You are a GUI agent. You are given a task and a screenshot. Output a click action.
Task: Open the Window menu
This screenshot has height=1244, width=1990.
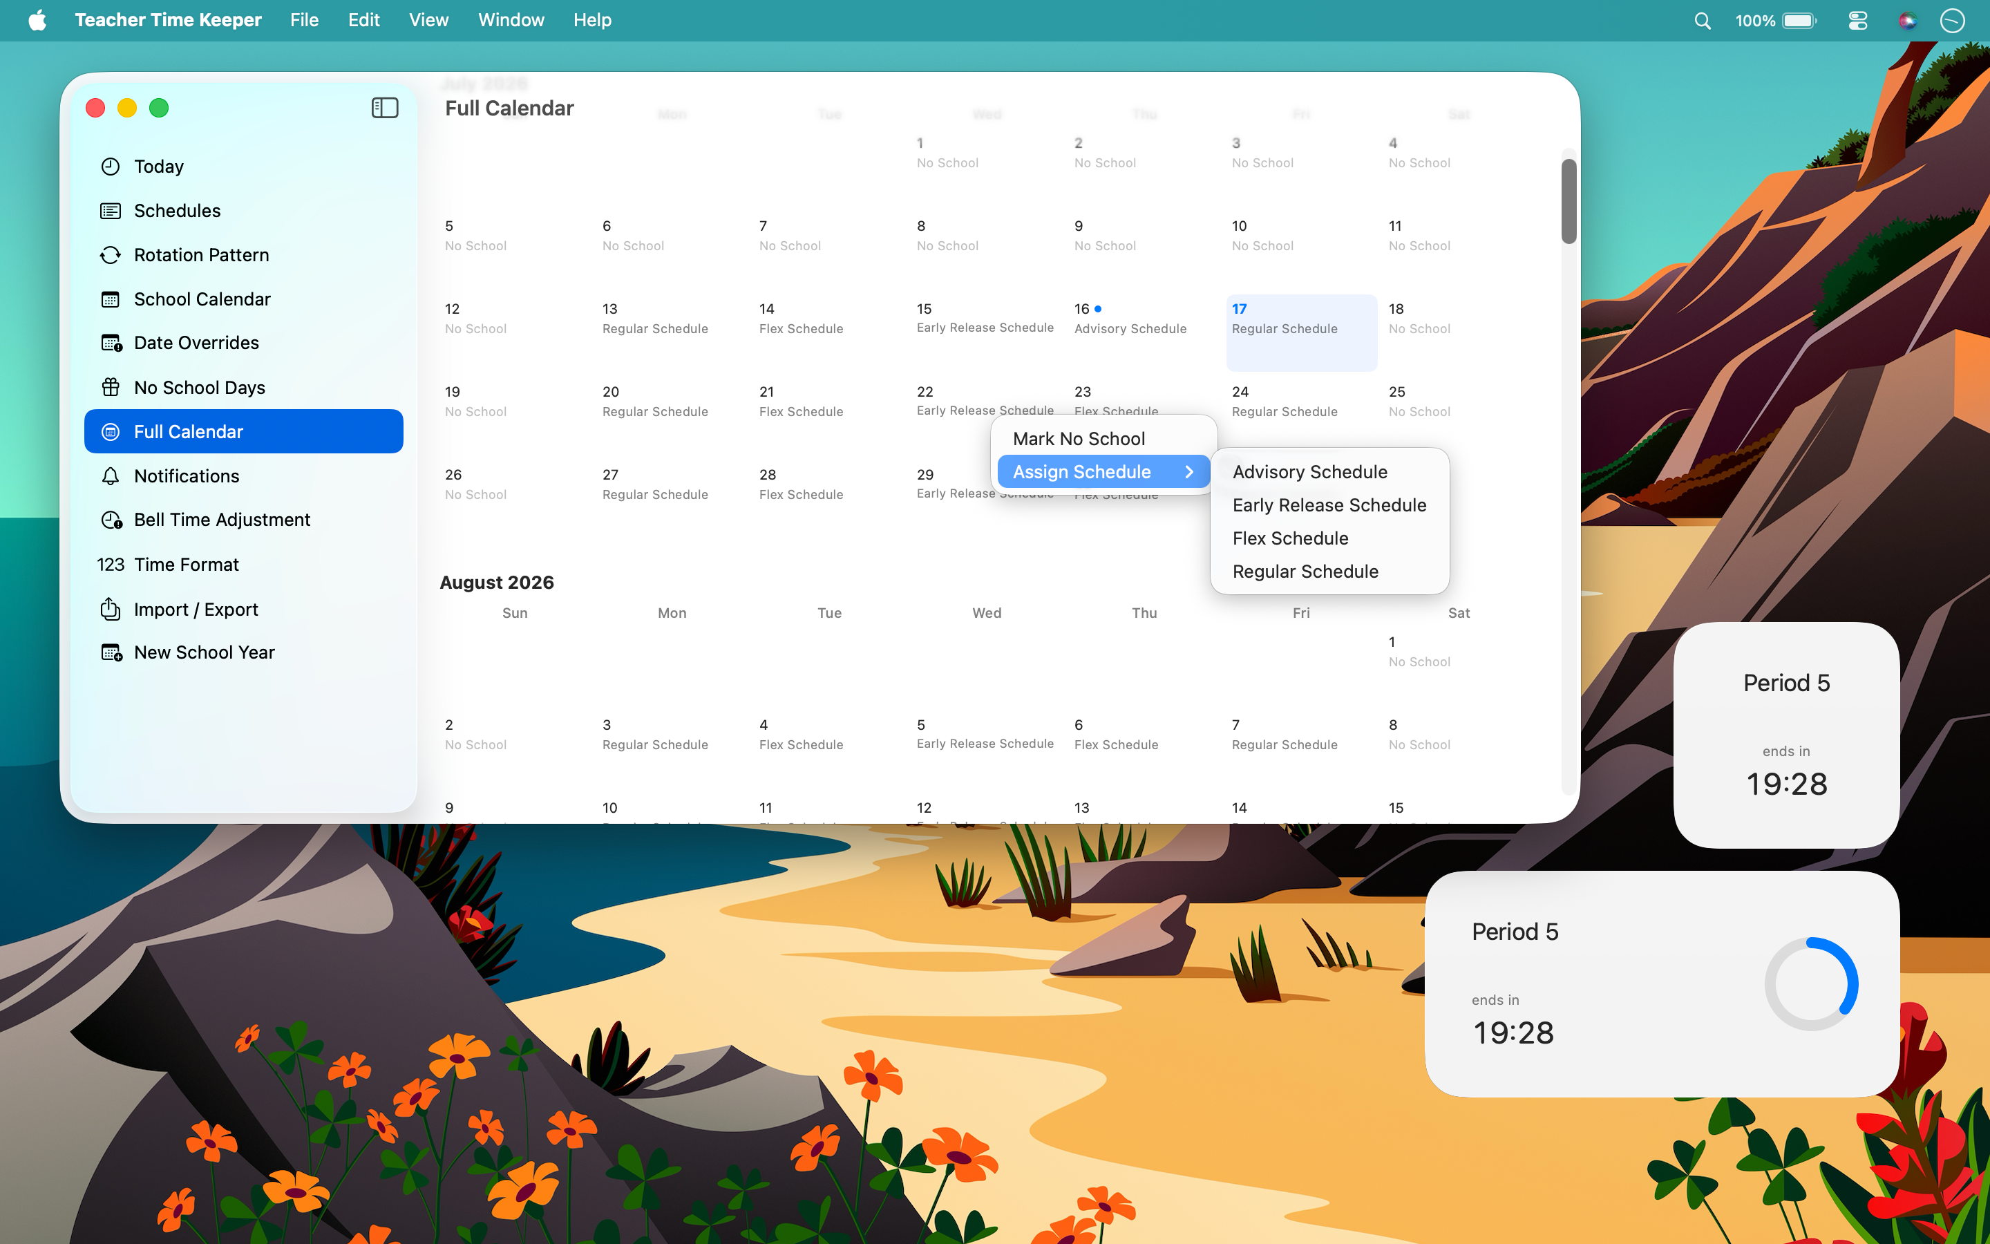pos(511,20)
